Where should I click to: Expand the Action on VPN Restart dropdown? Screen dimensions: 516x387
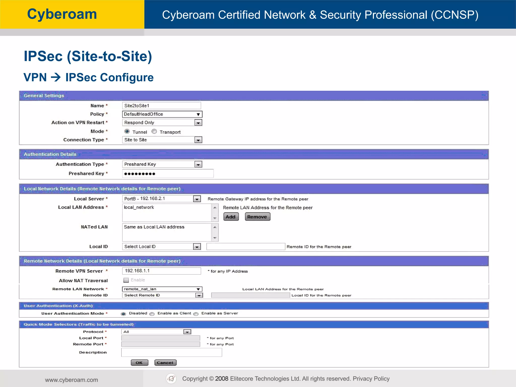(x=162, y=122)
